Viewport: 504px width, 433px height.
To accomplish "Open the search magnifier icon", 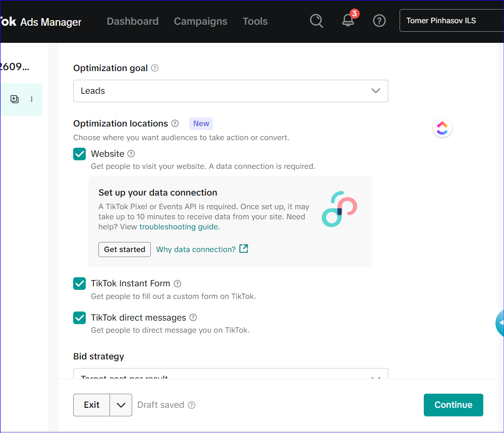I will (316, 21).
